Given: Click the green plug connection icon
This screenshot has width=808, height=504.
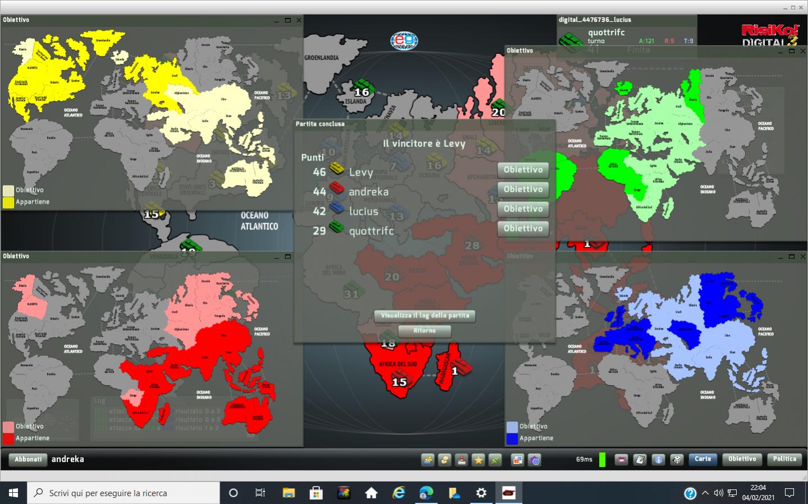Looking at the screenshot, I should (x=495, y=460).
